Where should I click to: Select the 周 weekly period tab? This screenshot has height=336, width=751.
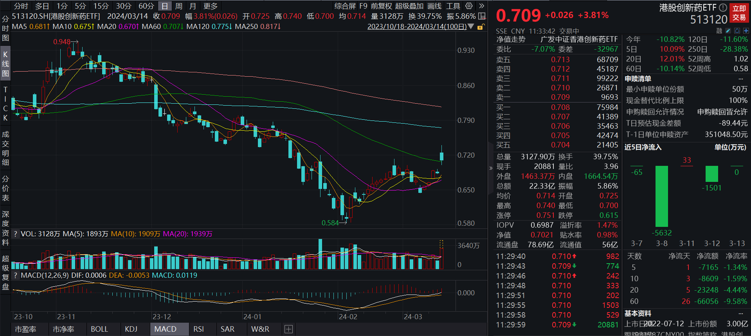(x=179, y=6)
